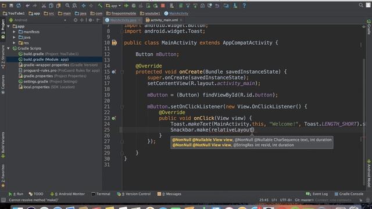The width and height of the screenshot is (372, 209).
Task: Click the YouTube1 breadcrumb
Action: point(14,13)
